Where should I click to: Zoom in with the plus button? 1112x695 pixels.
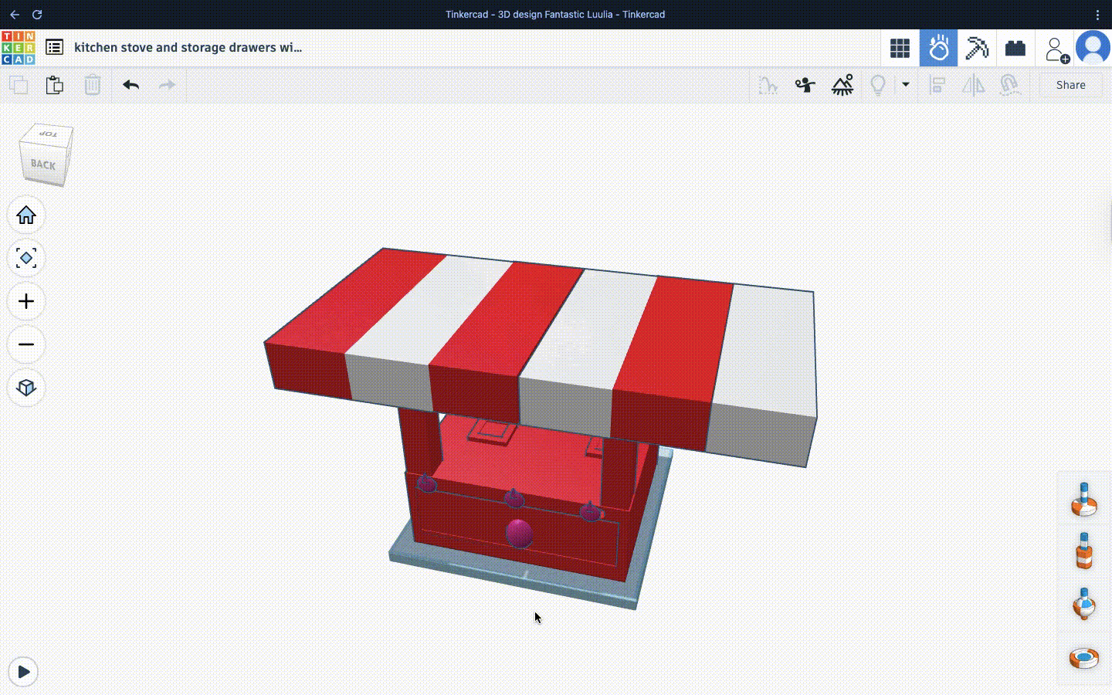[26, 301]
